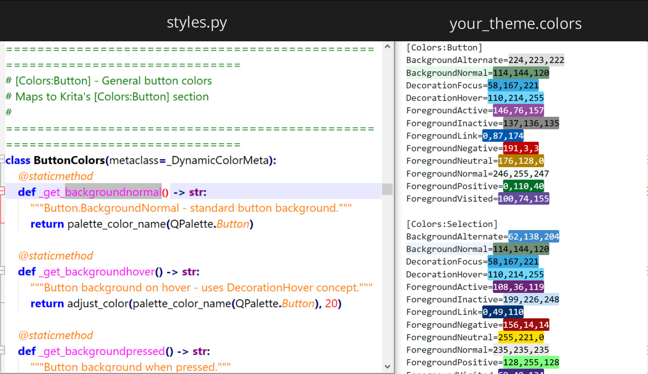Collapse the ButtonColors class fold marker

coord(2,158)
